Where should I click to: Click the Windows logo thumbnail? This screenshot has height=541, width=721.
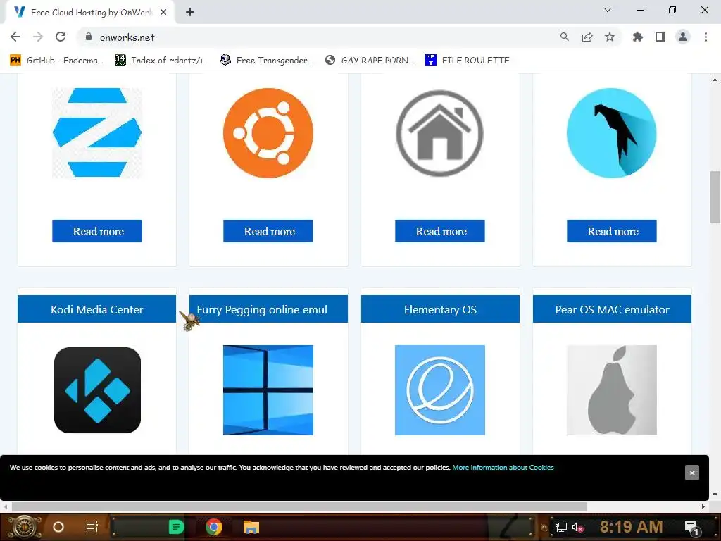pos(268,390)
